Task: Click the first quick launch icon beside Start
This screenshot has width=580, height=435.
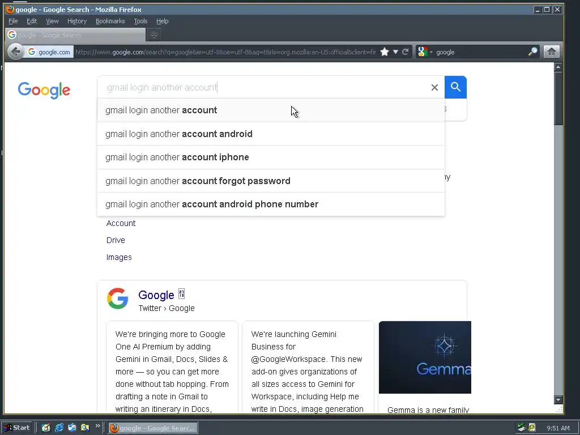Action: click(x=46, y=428)
